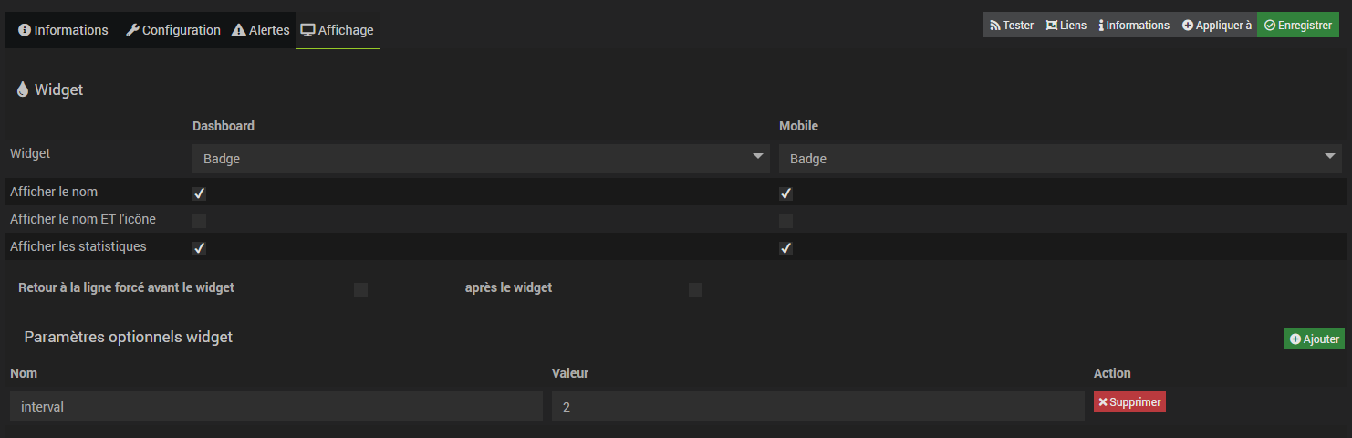Screen dimensions: 1352x438
Task: Click the check icon on Enregistrer button
Action: pyautogui.click(x=1270, y=26)
